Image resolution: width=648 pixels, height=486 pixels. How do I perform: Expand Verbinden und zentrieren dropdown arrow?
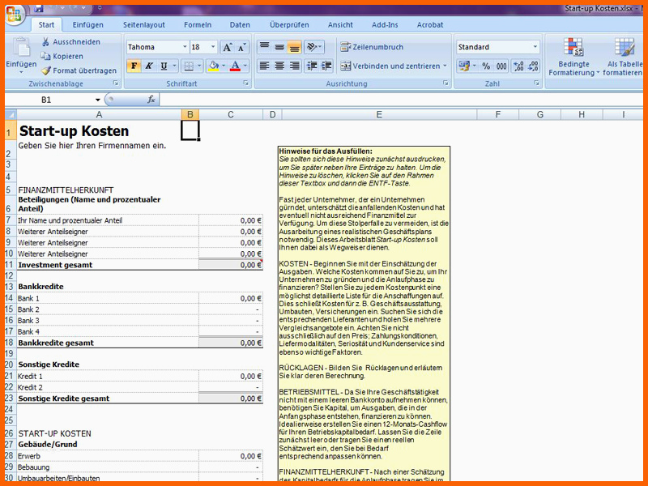tap(445, 66)
